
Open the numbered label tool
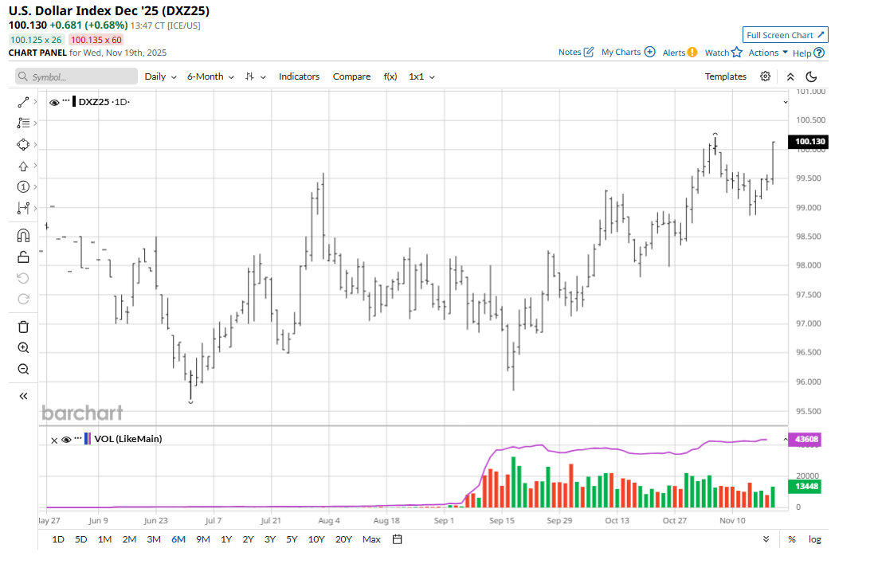23,187
